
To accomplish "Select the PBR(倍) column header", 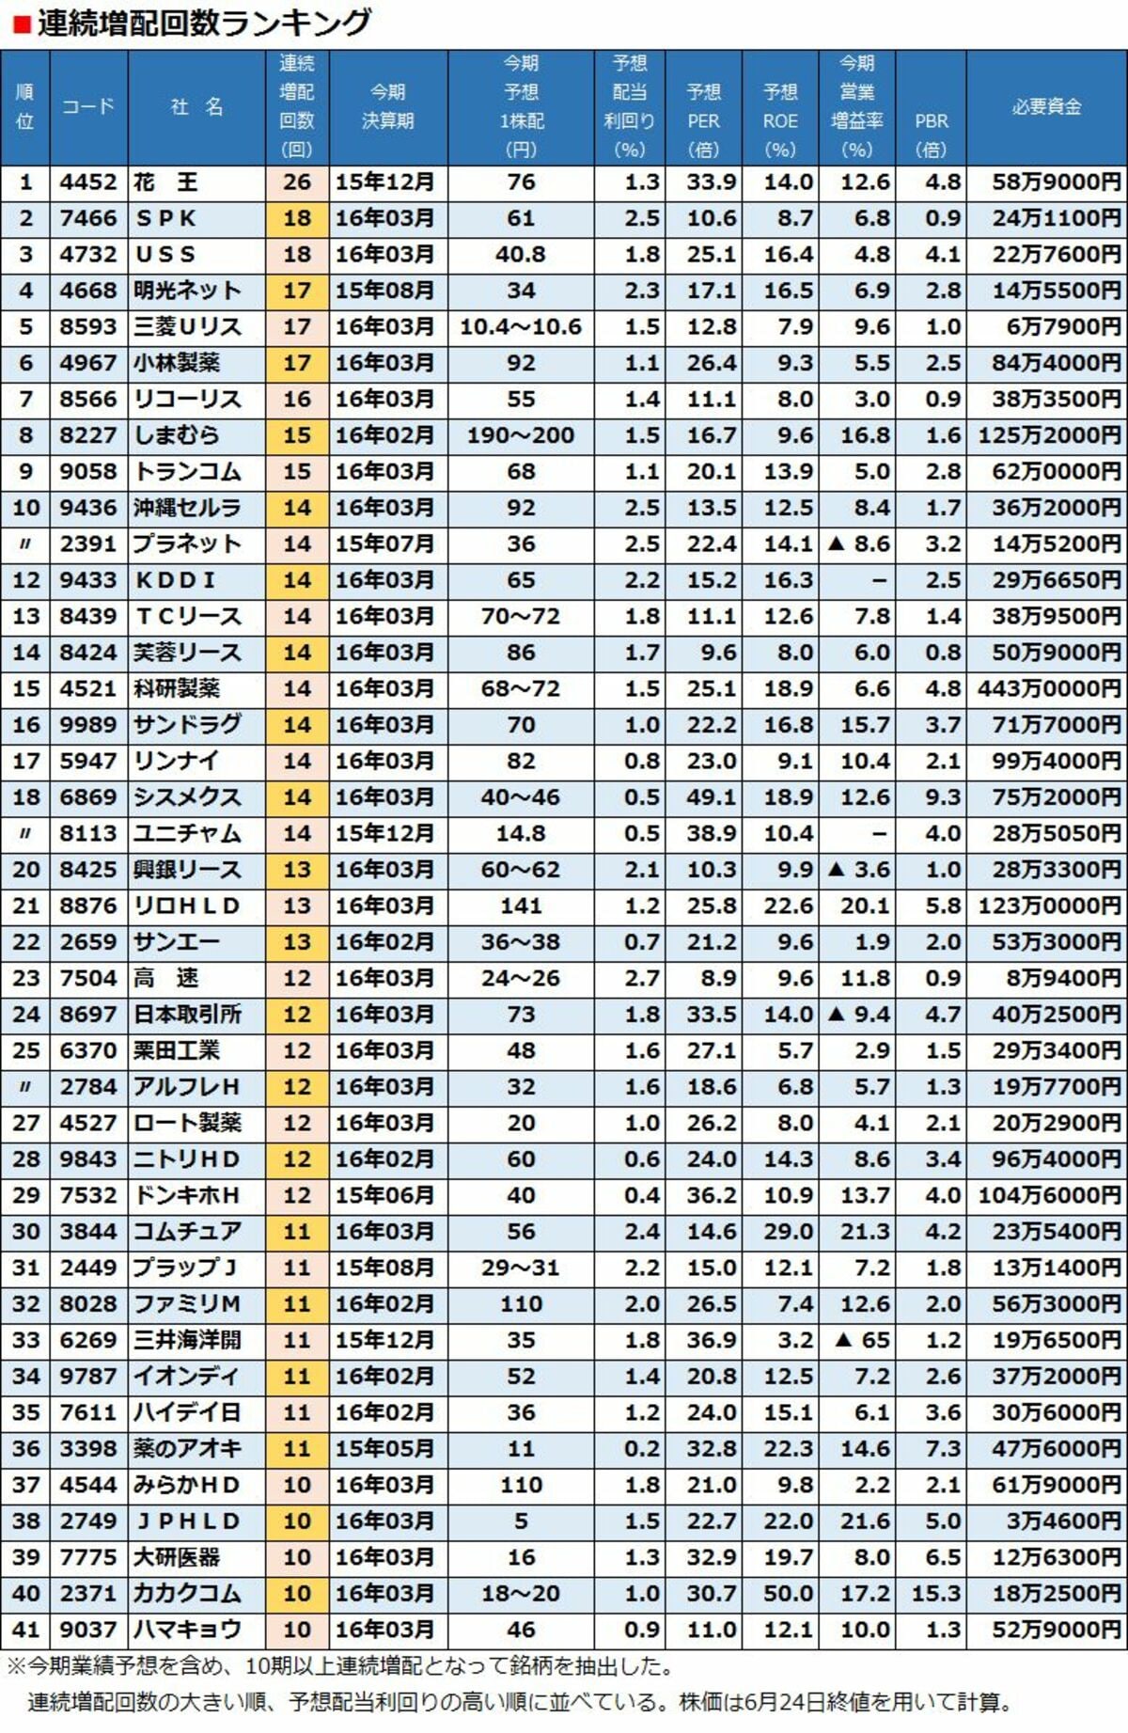I will (x=931, y=106).
